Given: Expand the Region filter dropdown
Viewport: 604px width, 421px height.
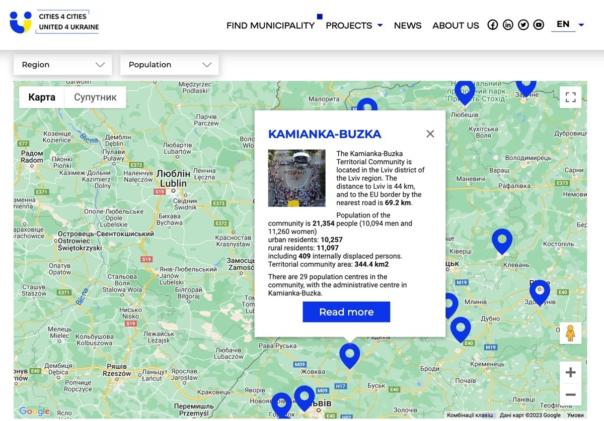Looking at the screenshot, I should tap(63, 65).
